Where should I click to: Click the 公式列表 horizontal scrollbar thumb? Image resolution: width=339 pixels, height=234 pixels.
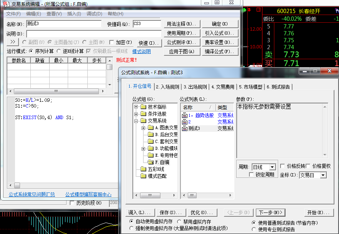click(x=192, y=195)
